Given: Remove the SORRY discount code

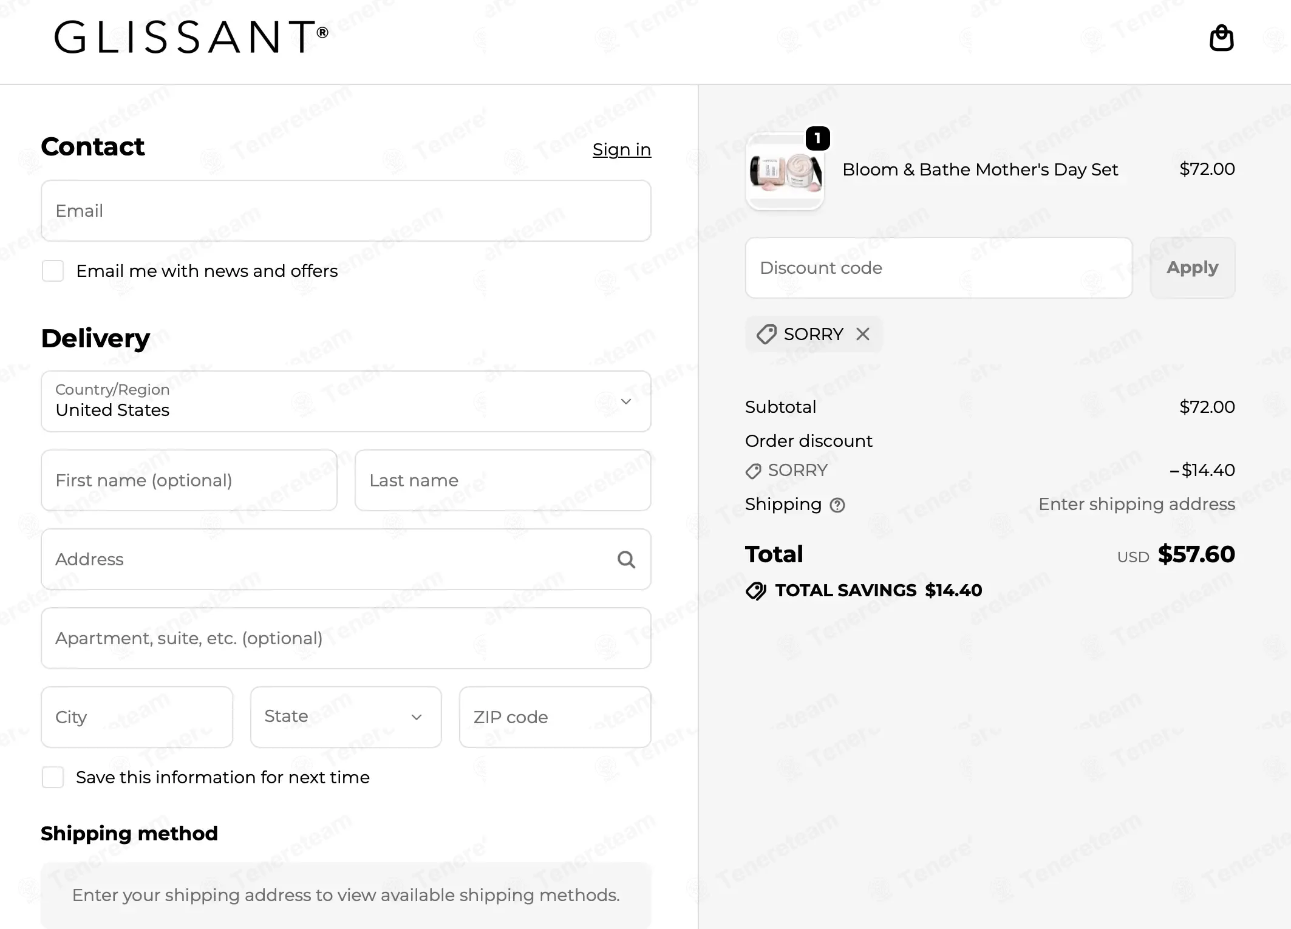Looking at the screenshot, I should (x=863, y=334).
